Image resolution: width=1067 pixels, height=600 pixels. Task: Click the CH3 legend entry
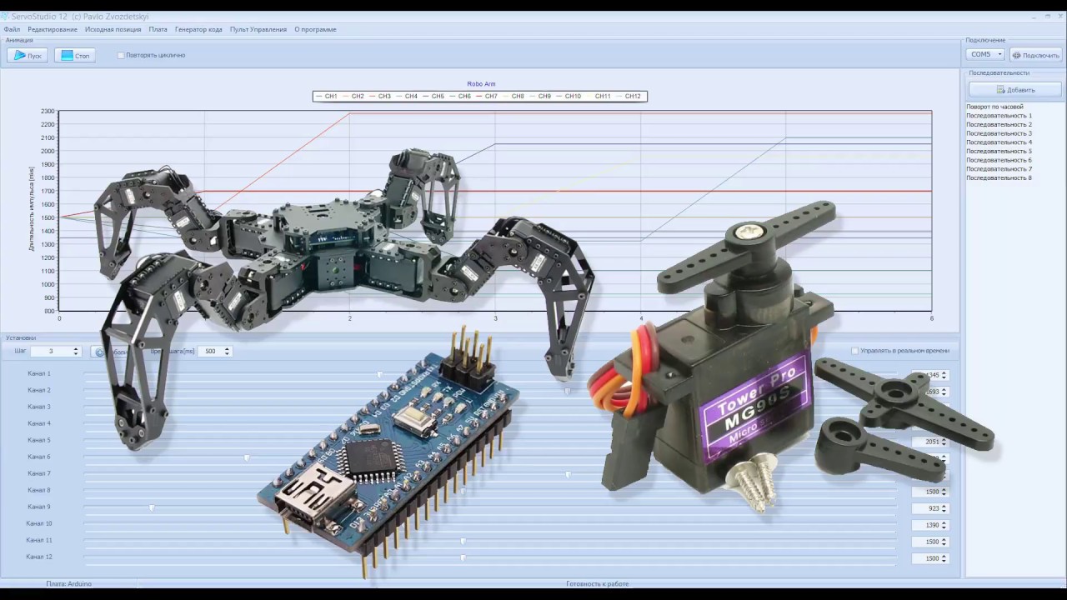(379, 97)
